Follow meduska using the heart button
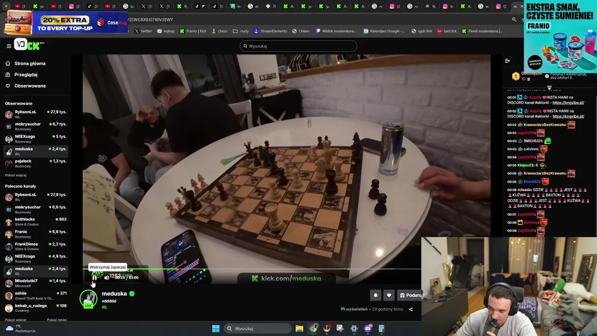The height and width of the screenshot is (336, 597). (389, 295)
